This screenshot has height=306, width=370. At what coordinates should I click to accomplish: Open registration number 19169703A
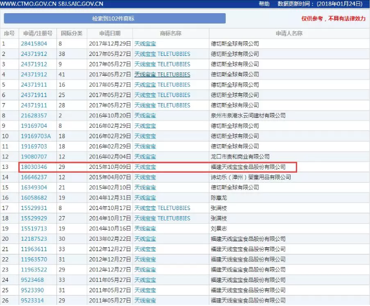pos(36,136)
